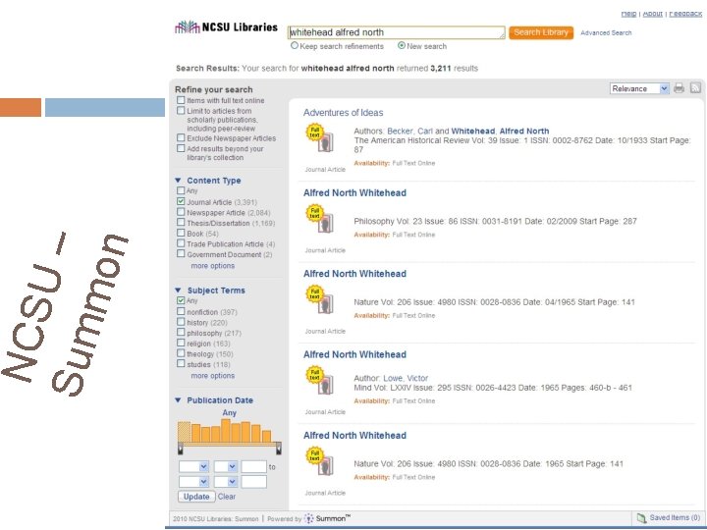Screen dimensions: 707x530
Task: Toggle Subject Terms Any checkbox
Action: (x=181, y=300)
